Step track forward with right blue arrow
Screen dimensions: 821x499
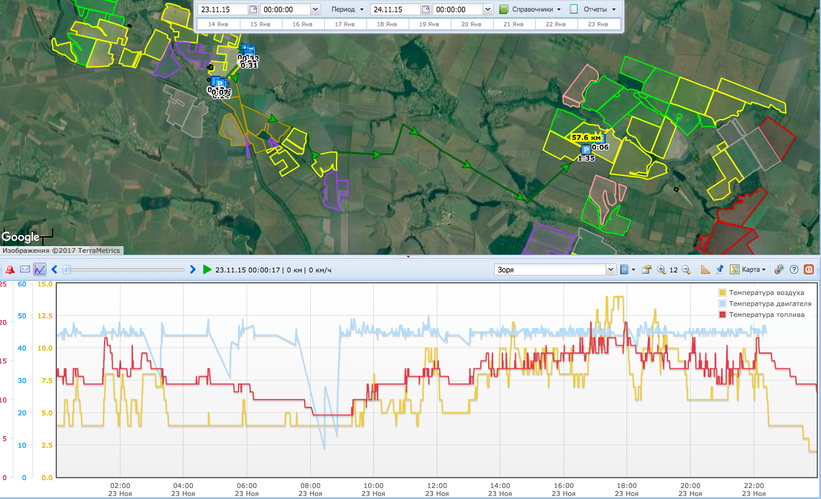point(193,269)
